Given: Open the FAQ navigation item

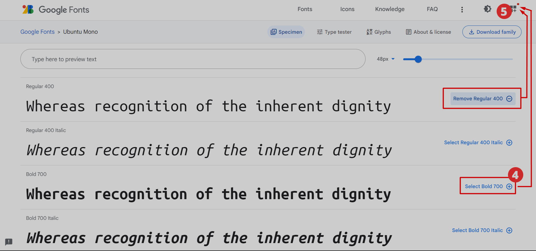Looking at the screenshot, I should click(x=432, y=9).
